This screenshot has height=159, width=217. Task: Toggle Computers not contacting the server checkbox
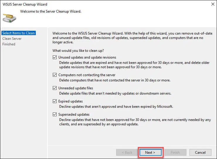pyautogui.click(x=55, y=75)
